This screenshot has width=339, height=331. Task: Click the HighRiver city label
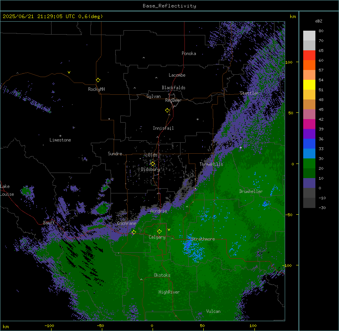click(x=169, y=292)
